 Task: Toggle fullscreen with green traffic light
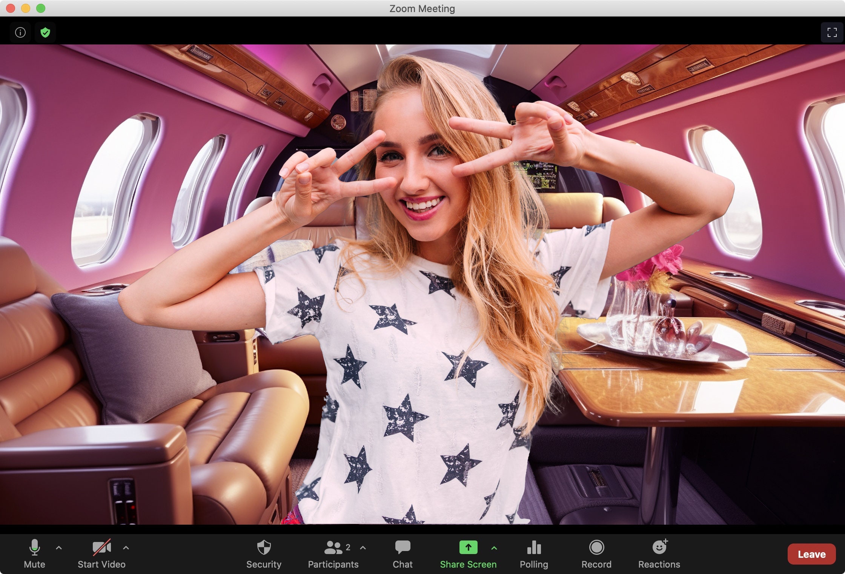(40, 8)
